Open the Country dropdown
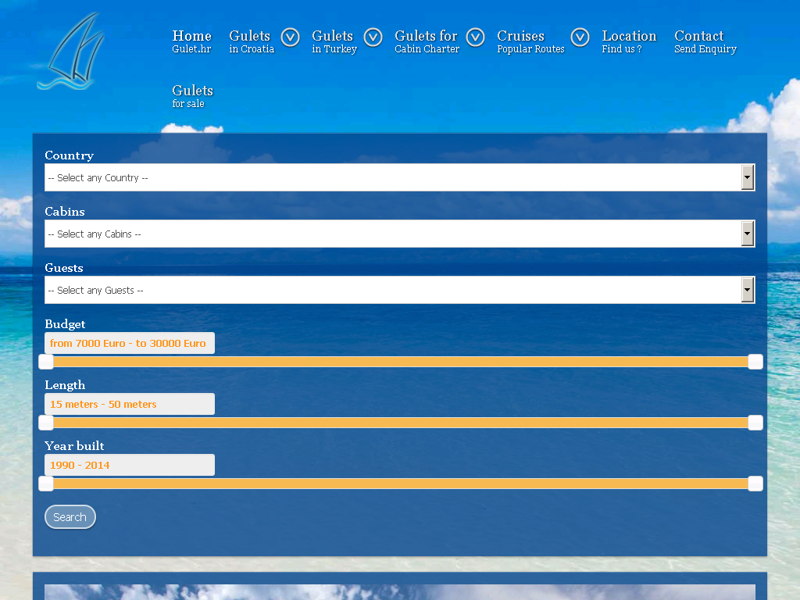Image resolution: width=800 pixels, height=600 pixels. coord(399,177)
